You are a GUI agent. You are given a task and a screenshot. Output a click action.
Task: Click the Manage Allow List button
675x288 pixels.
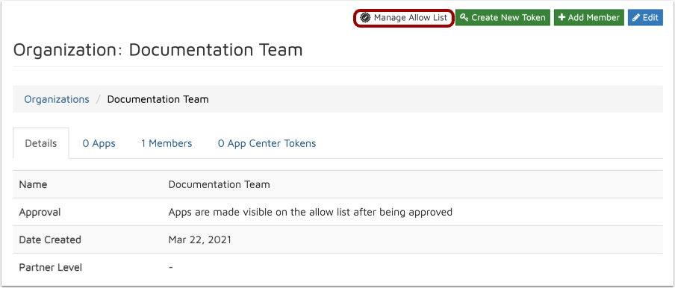pyautogui.click(x=404, y=18)
